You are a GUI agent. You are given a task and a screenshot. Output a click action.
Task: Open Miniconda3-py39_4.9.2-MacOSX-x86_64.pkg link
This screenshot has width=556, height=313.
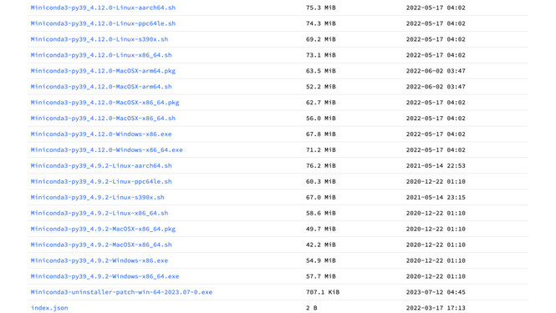(103, 229)
